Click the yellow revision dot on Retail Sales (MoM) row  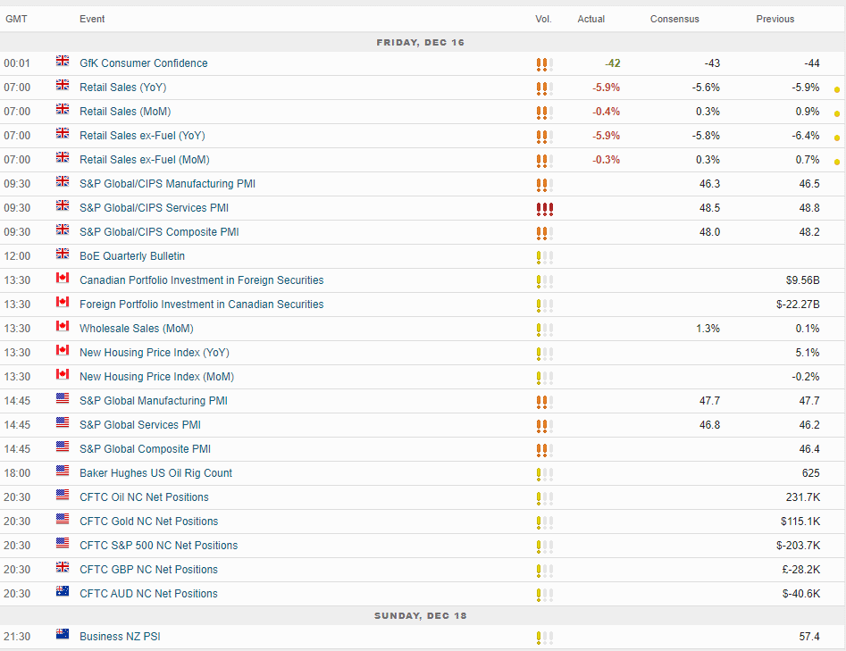coord(837,114)
